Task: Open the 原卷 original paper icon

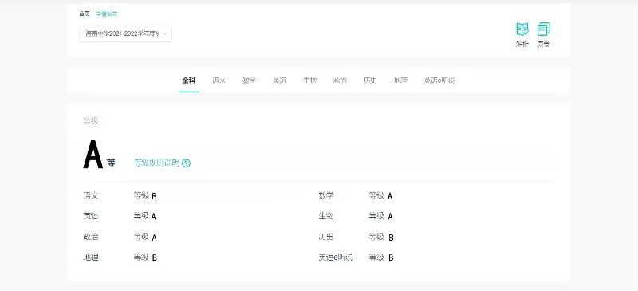Action: (x=543, y=29)
